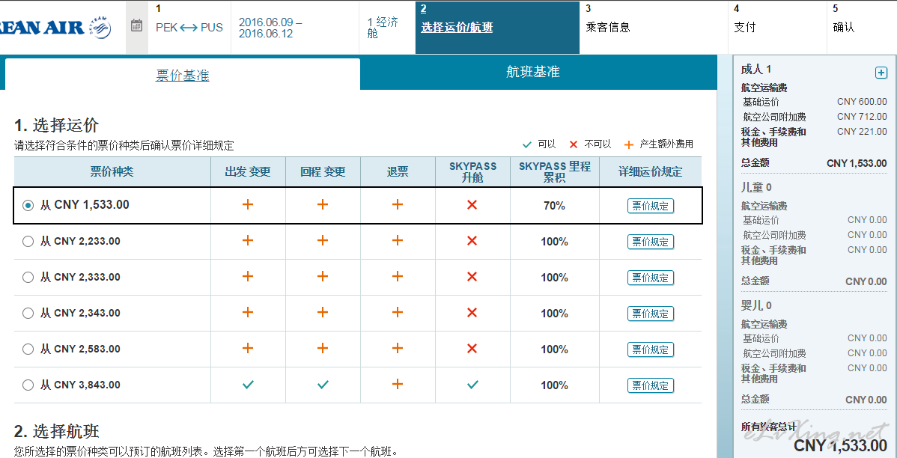Open step 1 PEK ↔ PUS route
The width and height of the screenshot is (897, 458).
click(x=189, y=27)
